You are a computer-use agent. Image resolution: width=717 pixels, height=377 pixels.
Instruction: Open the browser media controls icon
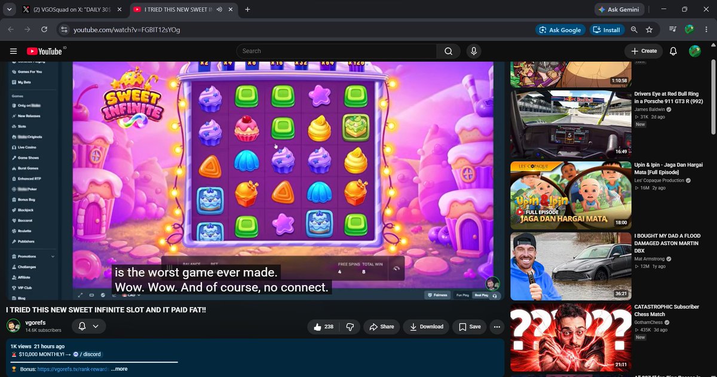point(673,29)
